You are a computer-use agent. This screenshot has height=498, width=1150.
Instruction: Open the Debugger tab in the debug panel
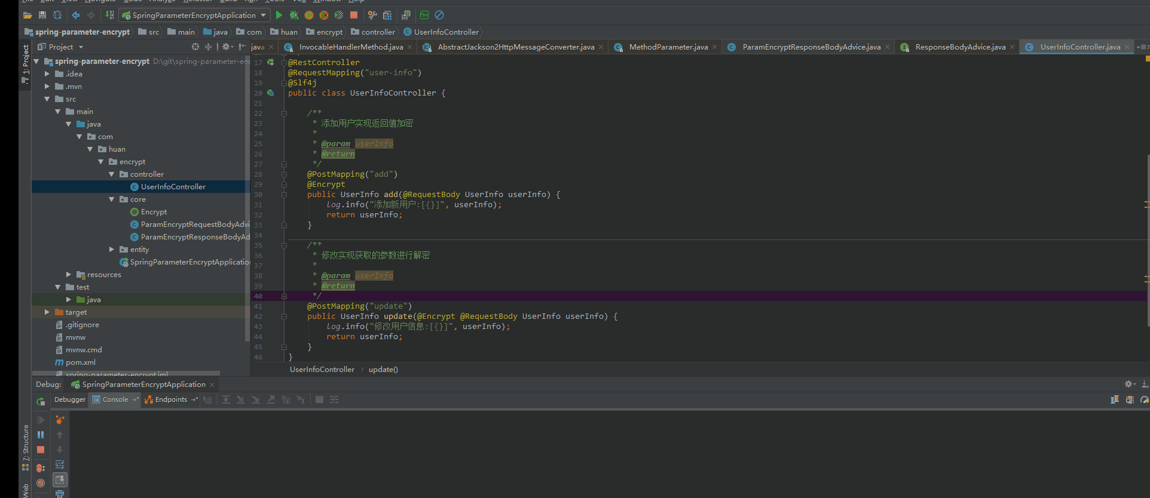pos(70,399)
